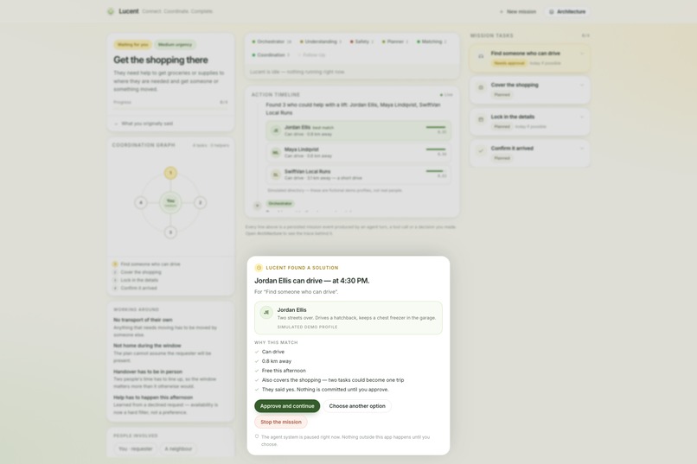This screenshot has height=464, width=697.
Task: Click Jordan Ellis match score bar
Action: click(436, 127)
